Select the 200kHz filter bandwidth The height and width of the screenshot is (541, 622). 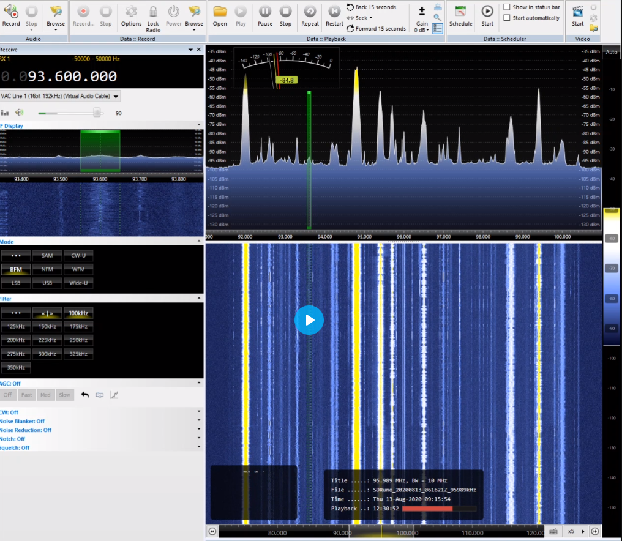pyautogui.click(x=16, y=340)
